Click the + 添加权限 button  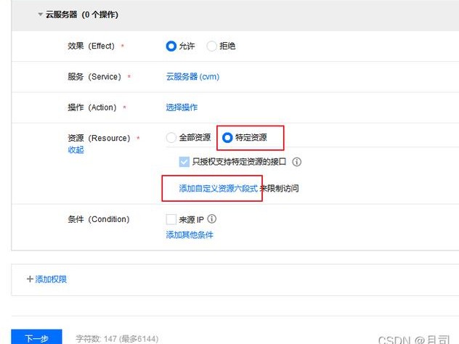(46, 279)
